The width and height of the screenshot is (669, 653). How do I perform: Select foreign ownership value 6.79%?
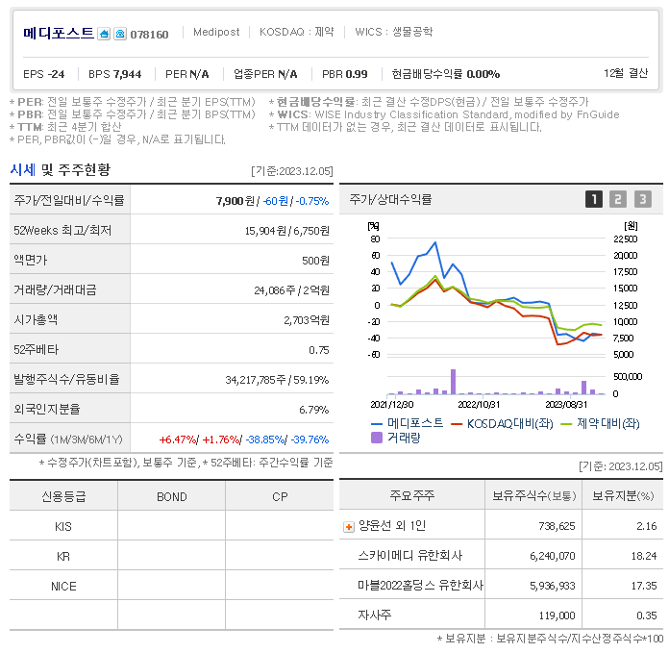click(313, 410)
